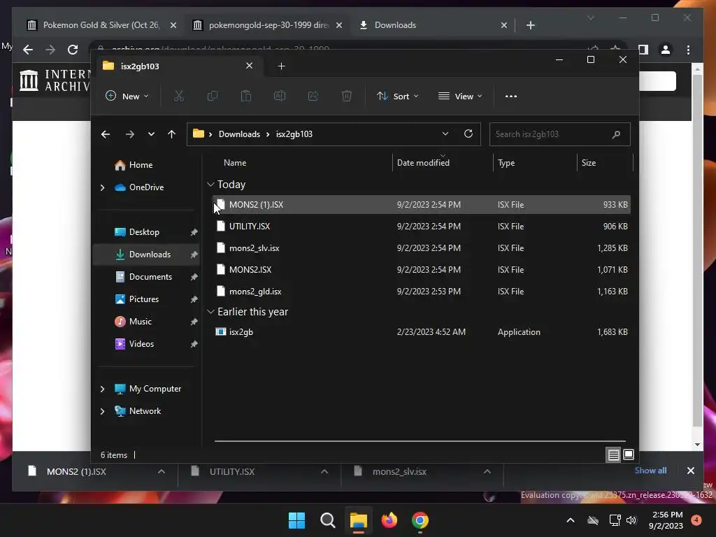This screenshot has width=716, height=537.
Task: Go forward in File Explorer
Action: (x=129, y=134)
